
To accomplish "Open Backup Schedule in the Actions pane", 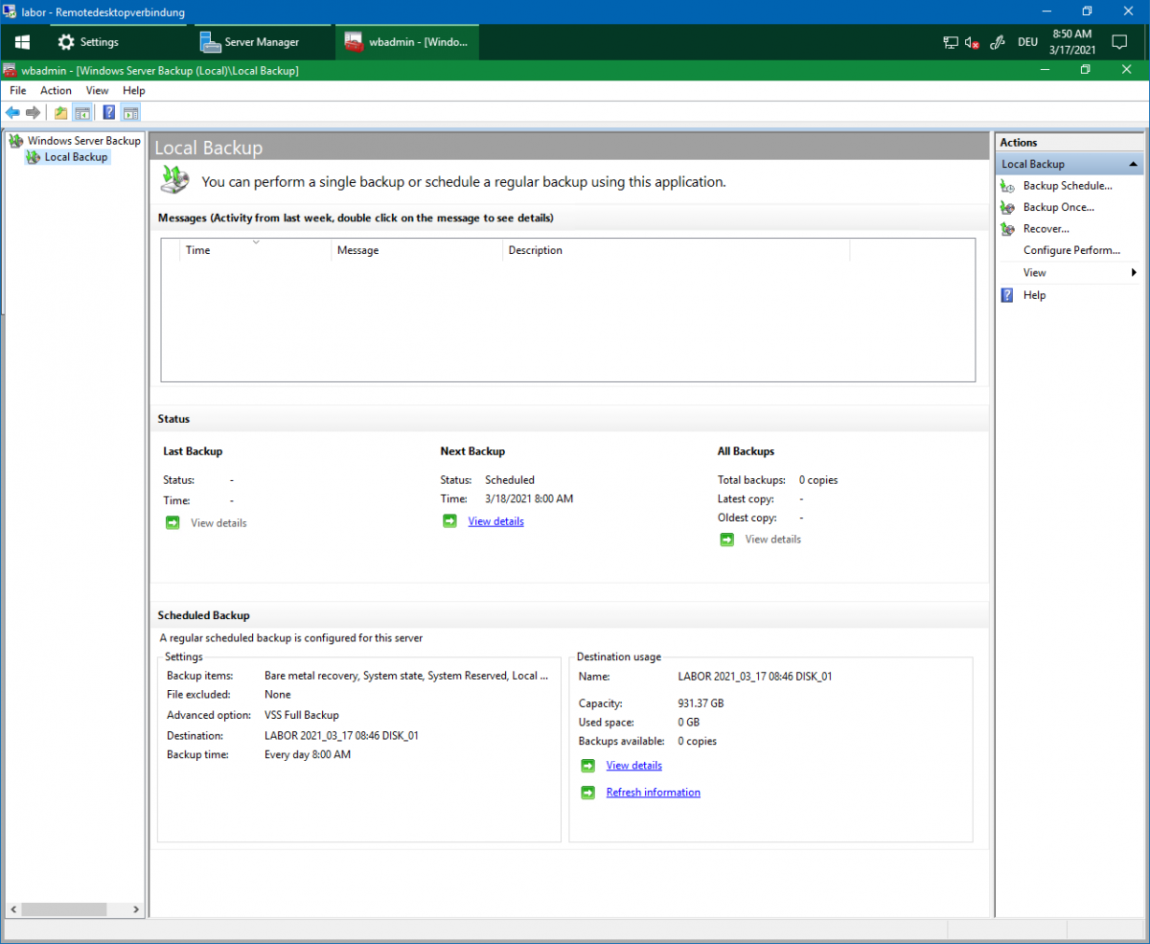I will click(1067, 186).
